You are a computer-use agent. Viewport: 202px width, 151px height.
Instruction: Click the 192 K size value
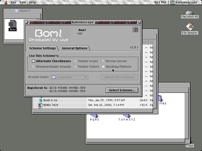pyautogui.click(x=143, y=105)
